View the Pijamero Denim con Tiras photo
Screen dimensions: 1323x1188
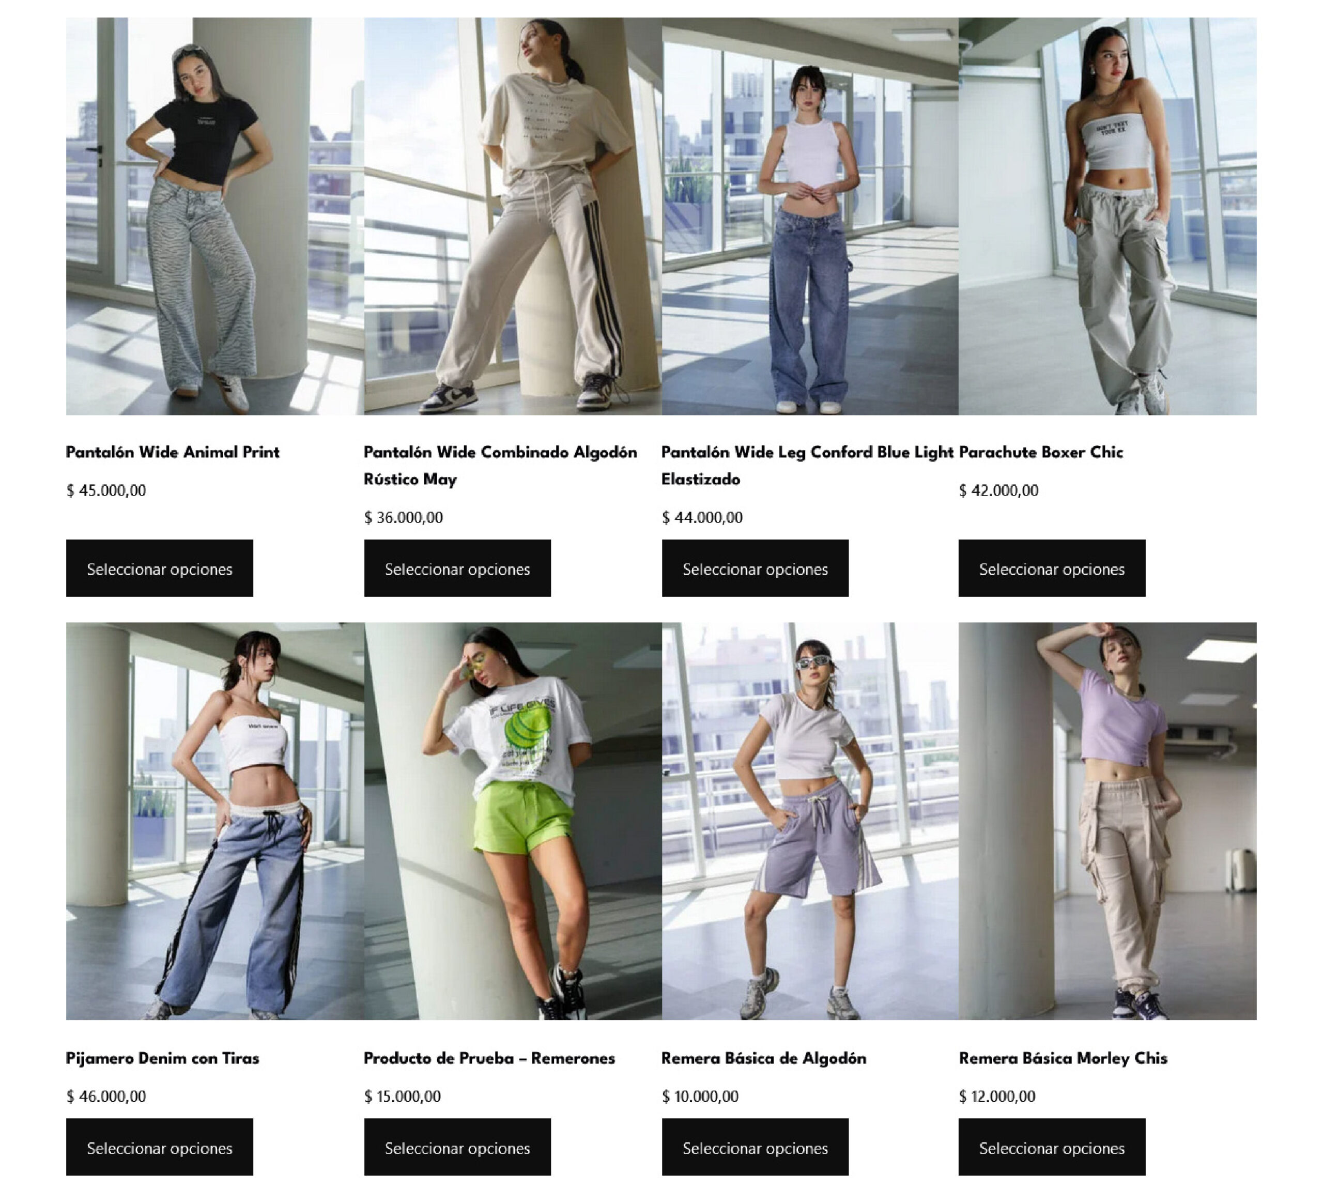coord(215,821)
